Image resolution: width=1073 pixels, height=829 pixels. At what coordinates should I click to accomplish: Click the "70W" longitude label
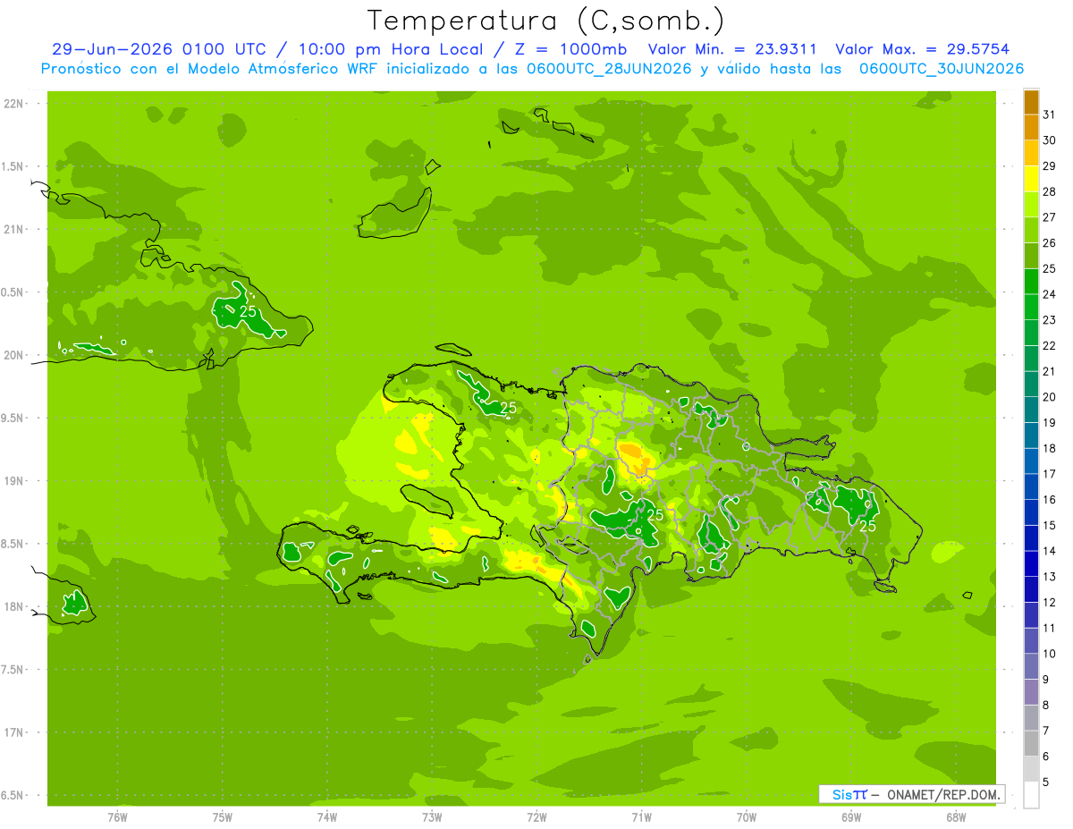click(x=747, y=816)
